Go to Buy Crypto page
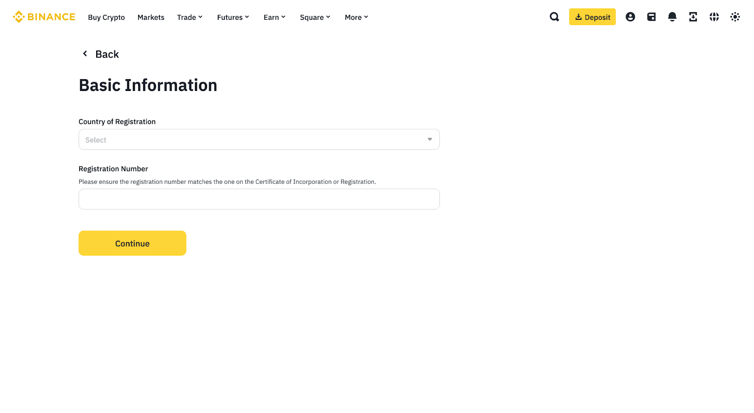 pyautogui.click(x=107, y=17)
